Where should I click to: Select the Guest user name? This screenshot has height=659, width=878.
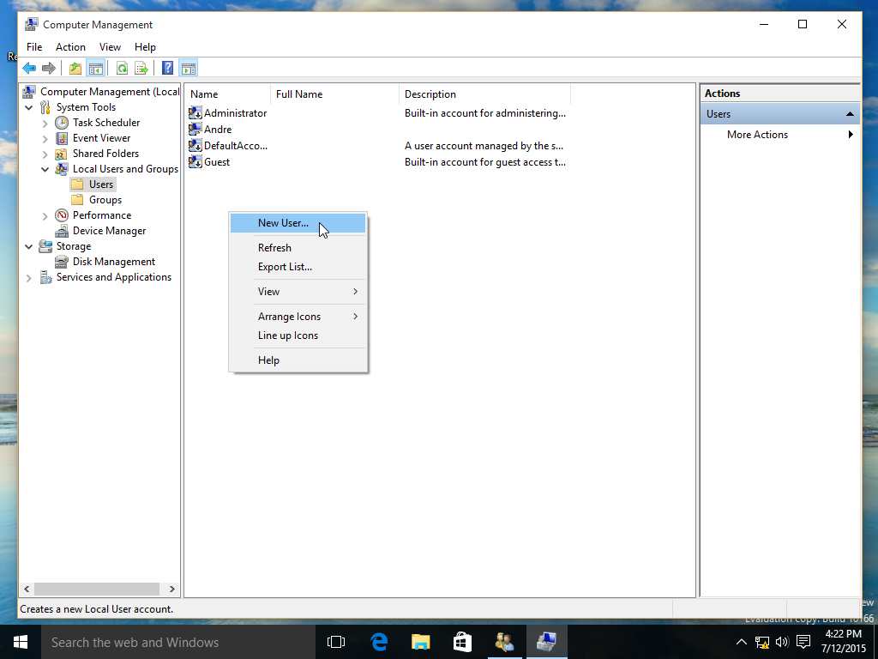pyautogui.click(x=217, y=162)
